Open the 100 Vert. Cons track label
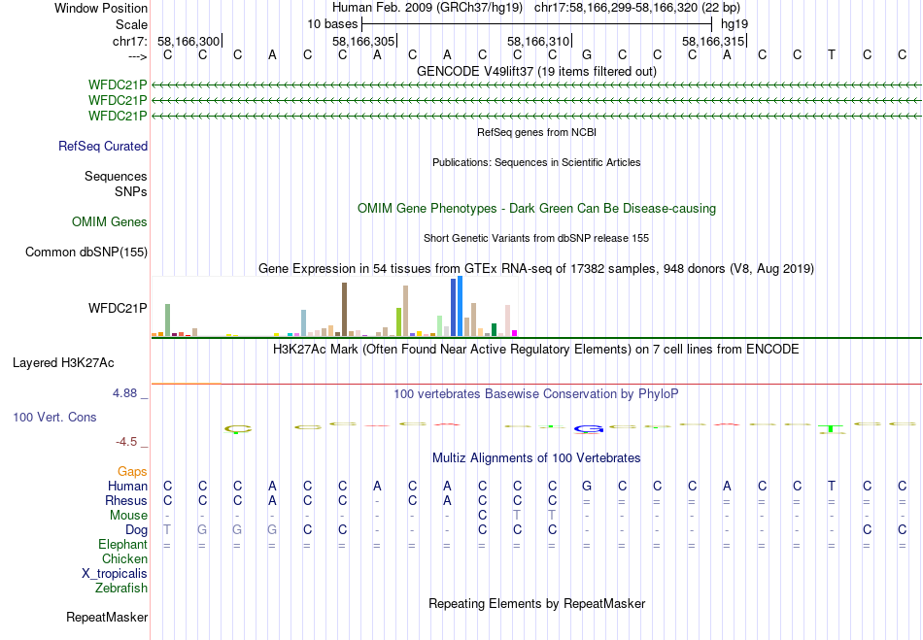Viewport: 923px width, 640px height. [54, 417]
